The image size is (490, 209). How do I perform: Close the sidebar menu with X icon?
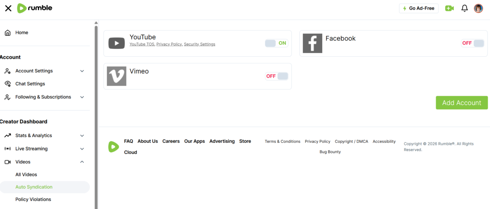8,8
